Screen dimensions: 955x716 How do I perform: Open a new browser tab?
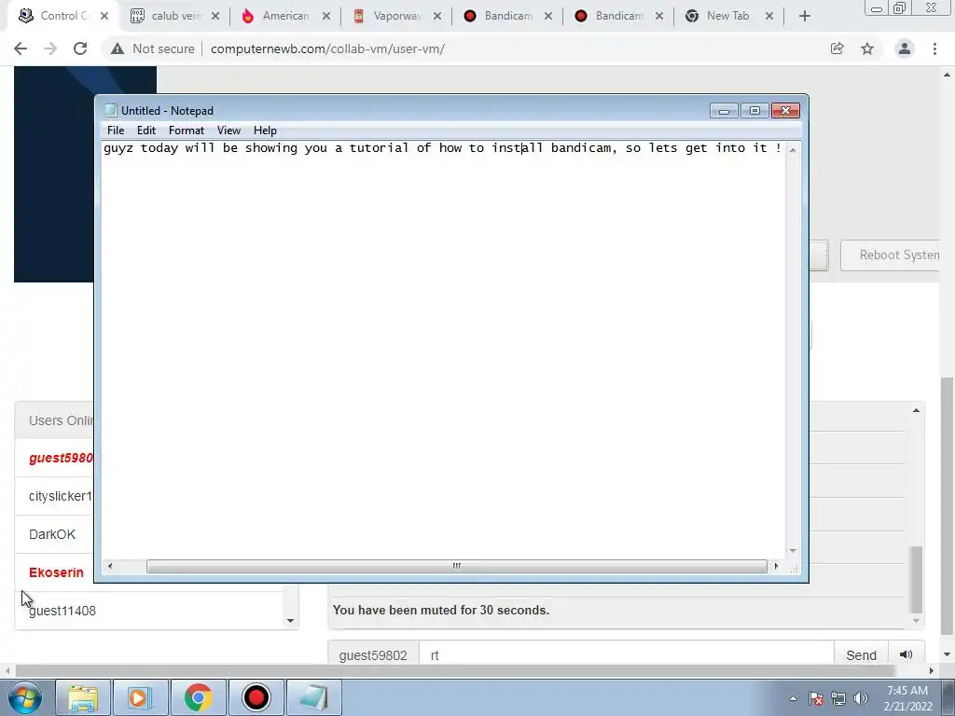(805, 17)
